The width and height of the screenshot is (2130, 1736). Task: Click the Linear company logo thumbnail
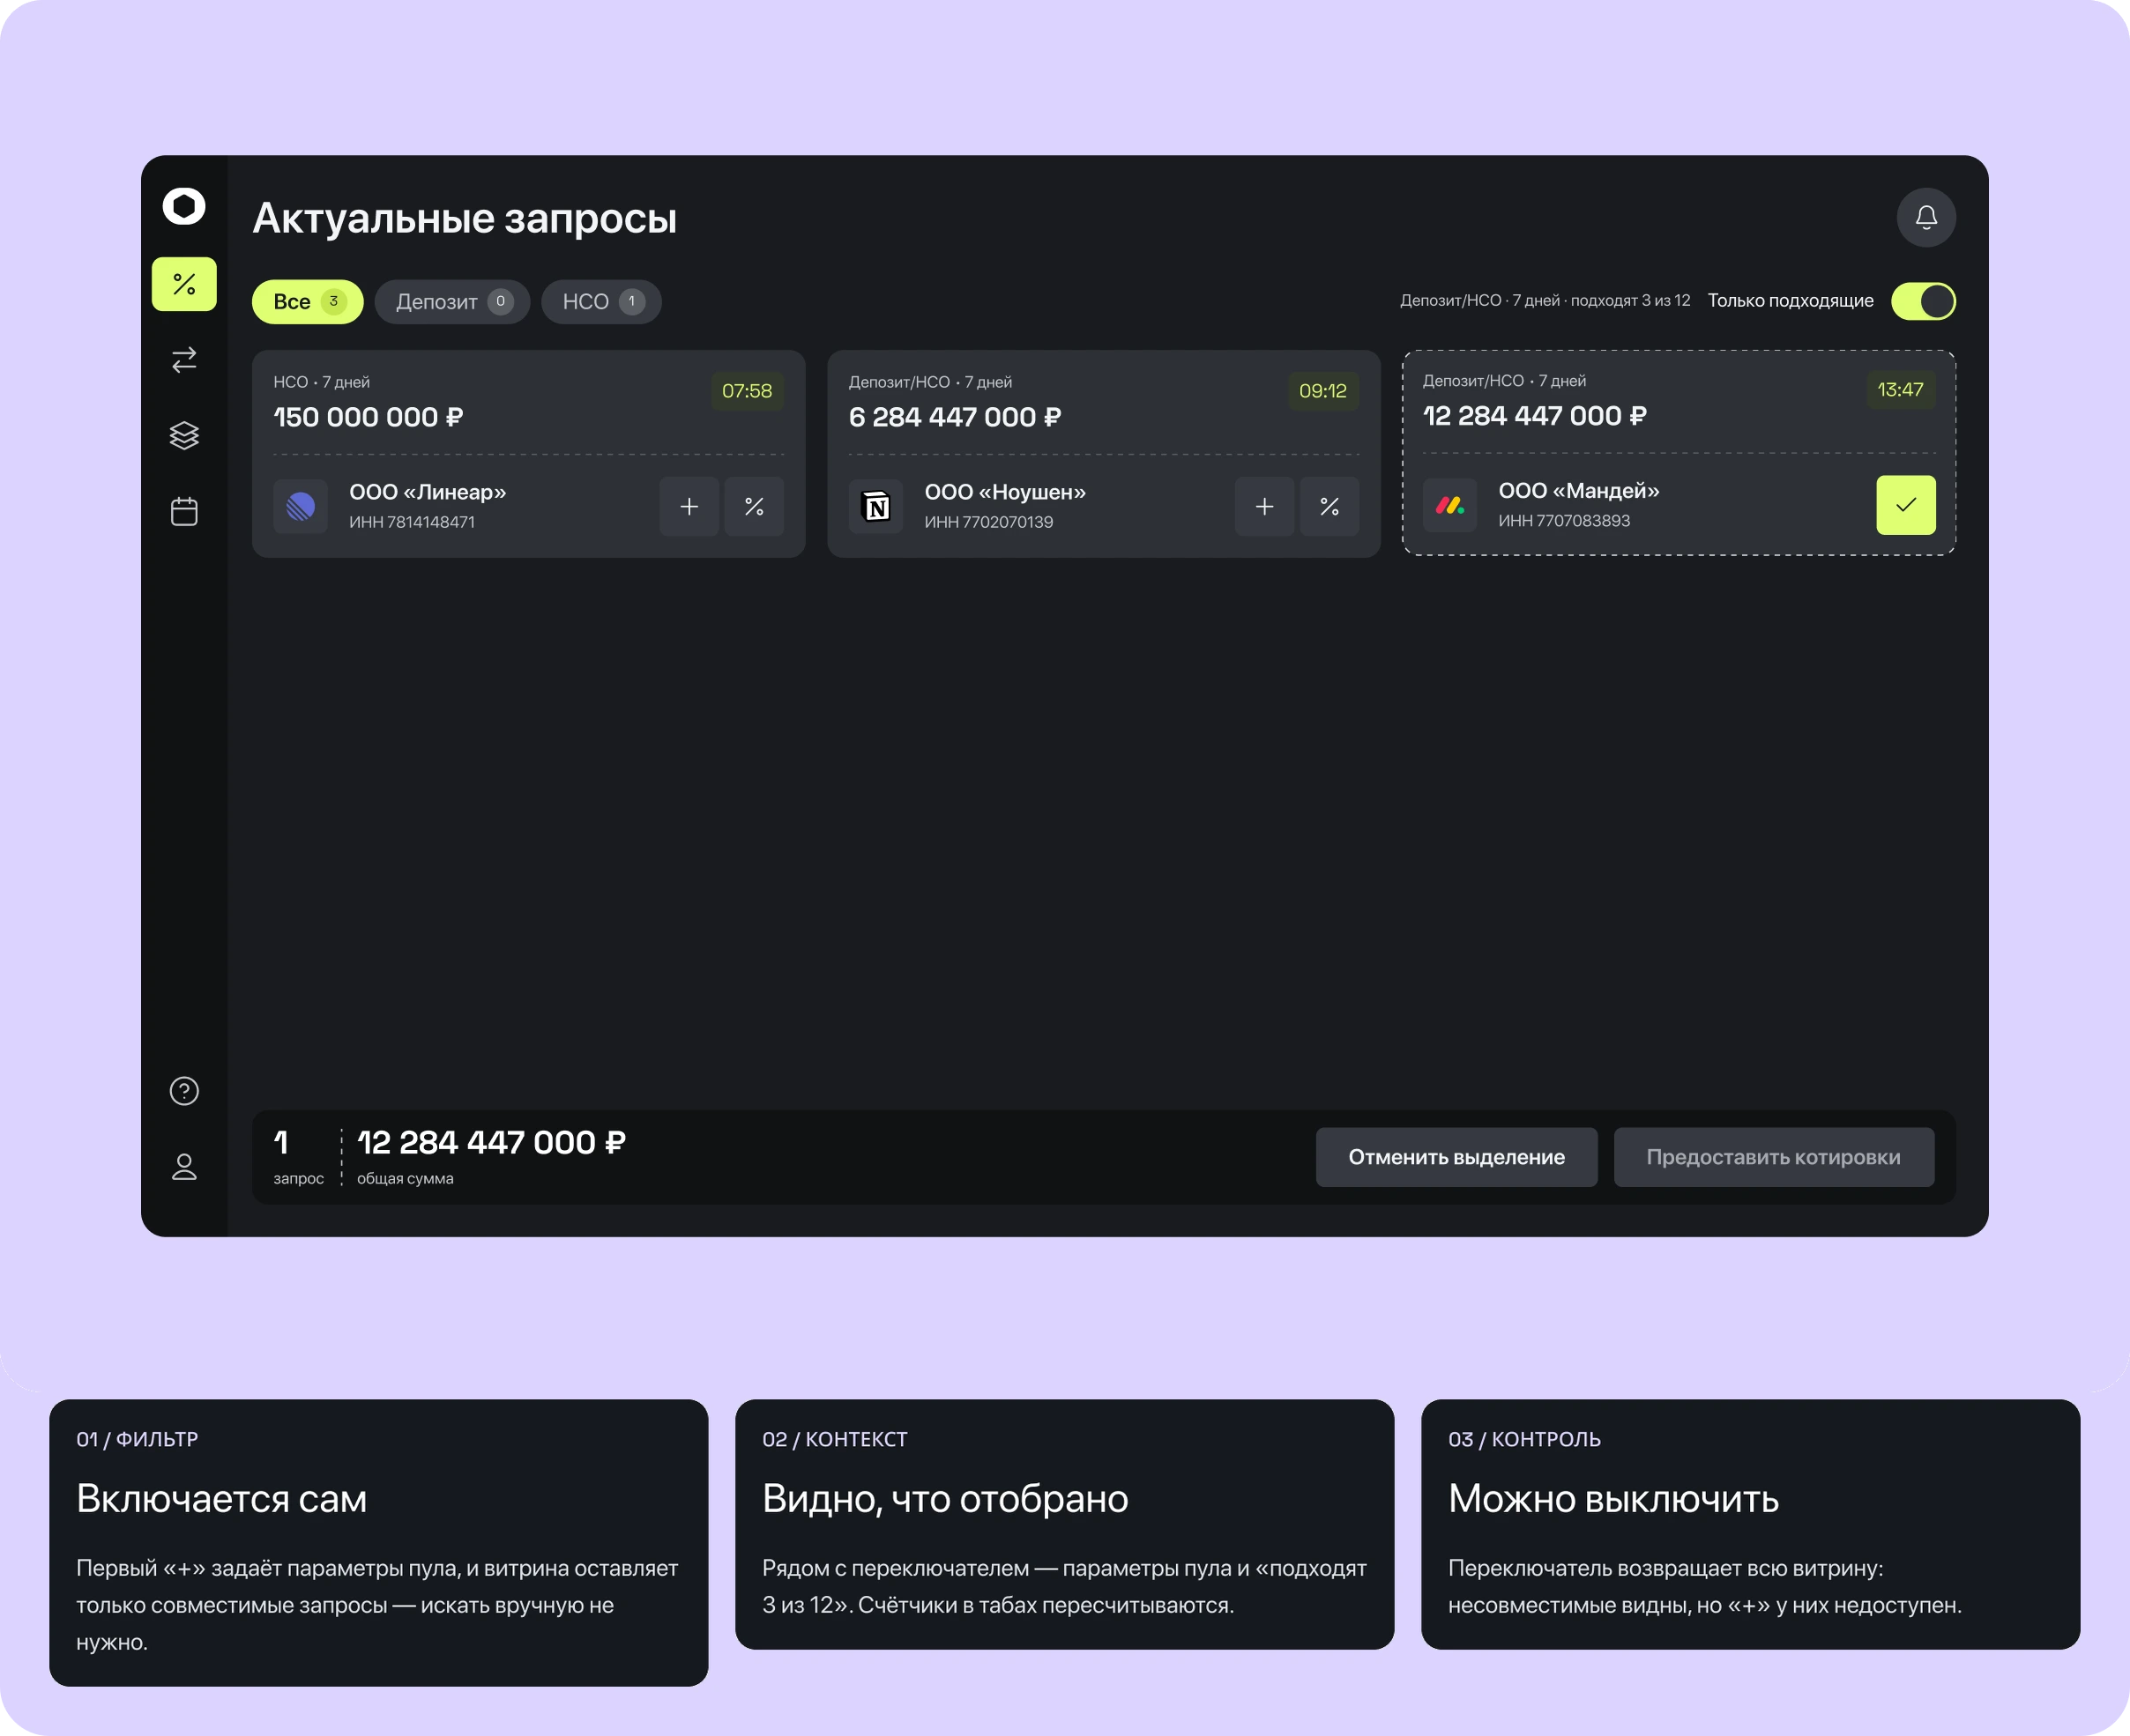(x=302, y=506)
